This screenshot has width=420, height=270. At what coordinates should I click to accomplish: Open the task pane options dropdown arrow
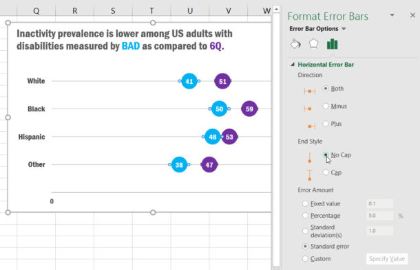point(392,15)
